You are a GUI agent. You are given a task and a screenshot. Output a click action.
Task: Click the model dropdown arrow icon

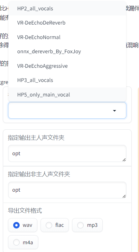point(115,111)
